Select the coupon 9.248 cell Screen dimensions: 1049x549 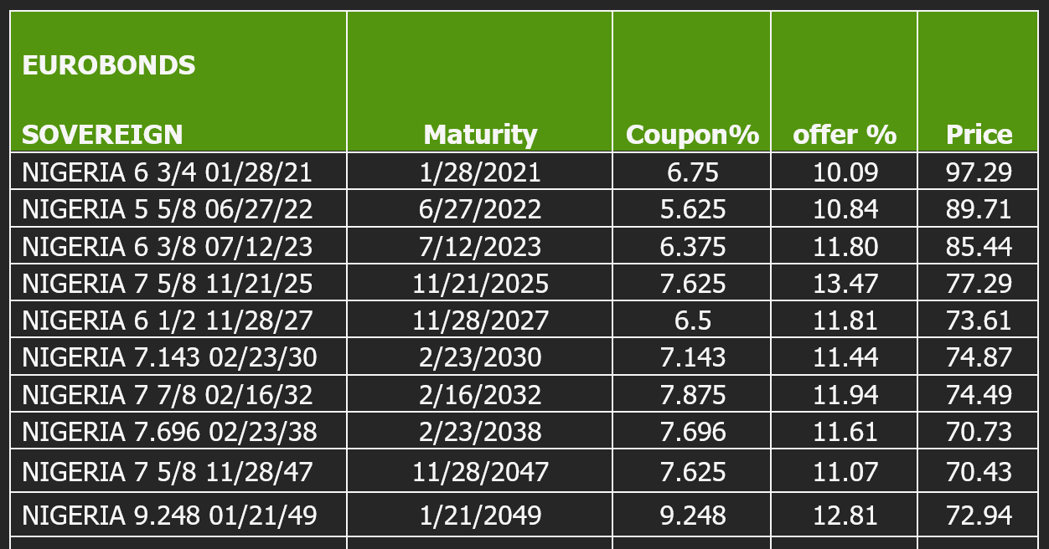(692, 514)
